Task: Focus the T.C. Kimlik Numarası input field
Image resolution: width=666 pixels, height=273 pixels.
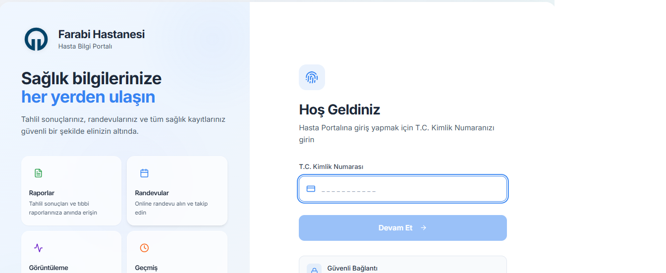Action: [403, 189]
